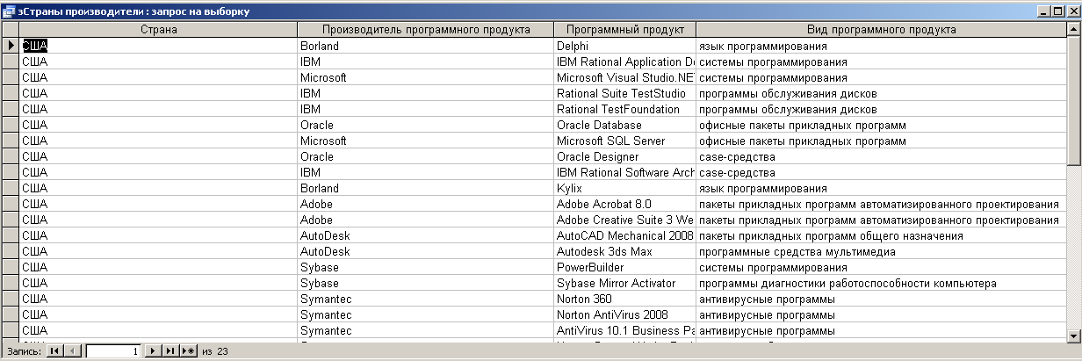Click the 'Norton 360' cell
The width and height of the screenshot is (1082, 361).
(625, 299)
